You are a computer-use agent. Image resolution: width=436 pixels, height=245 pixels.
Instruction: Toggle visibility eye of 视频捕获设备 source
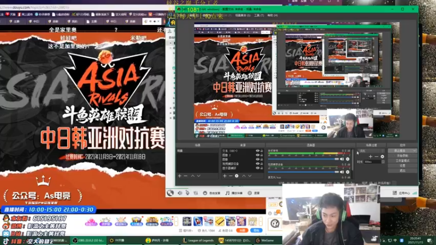click(x=257, y=164)
